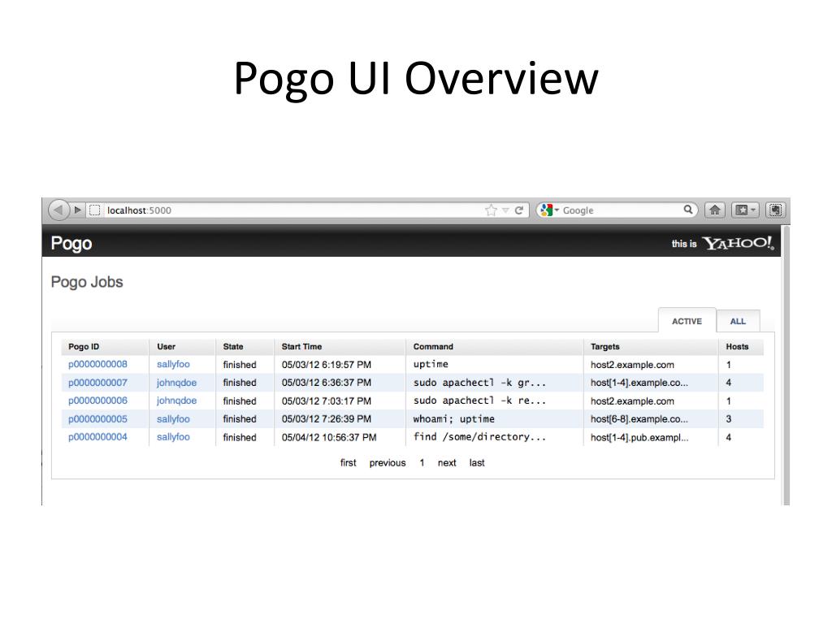Open user johnqdoe on job p0000000006

point(176,401)
